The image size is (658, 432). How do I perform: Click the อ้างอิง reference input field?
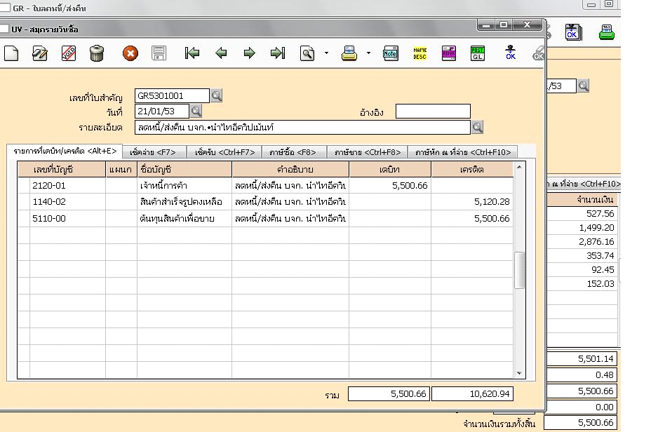(433, 112)
